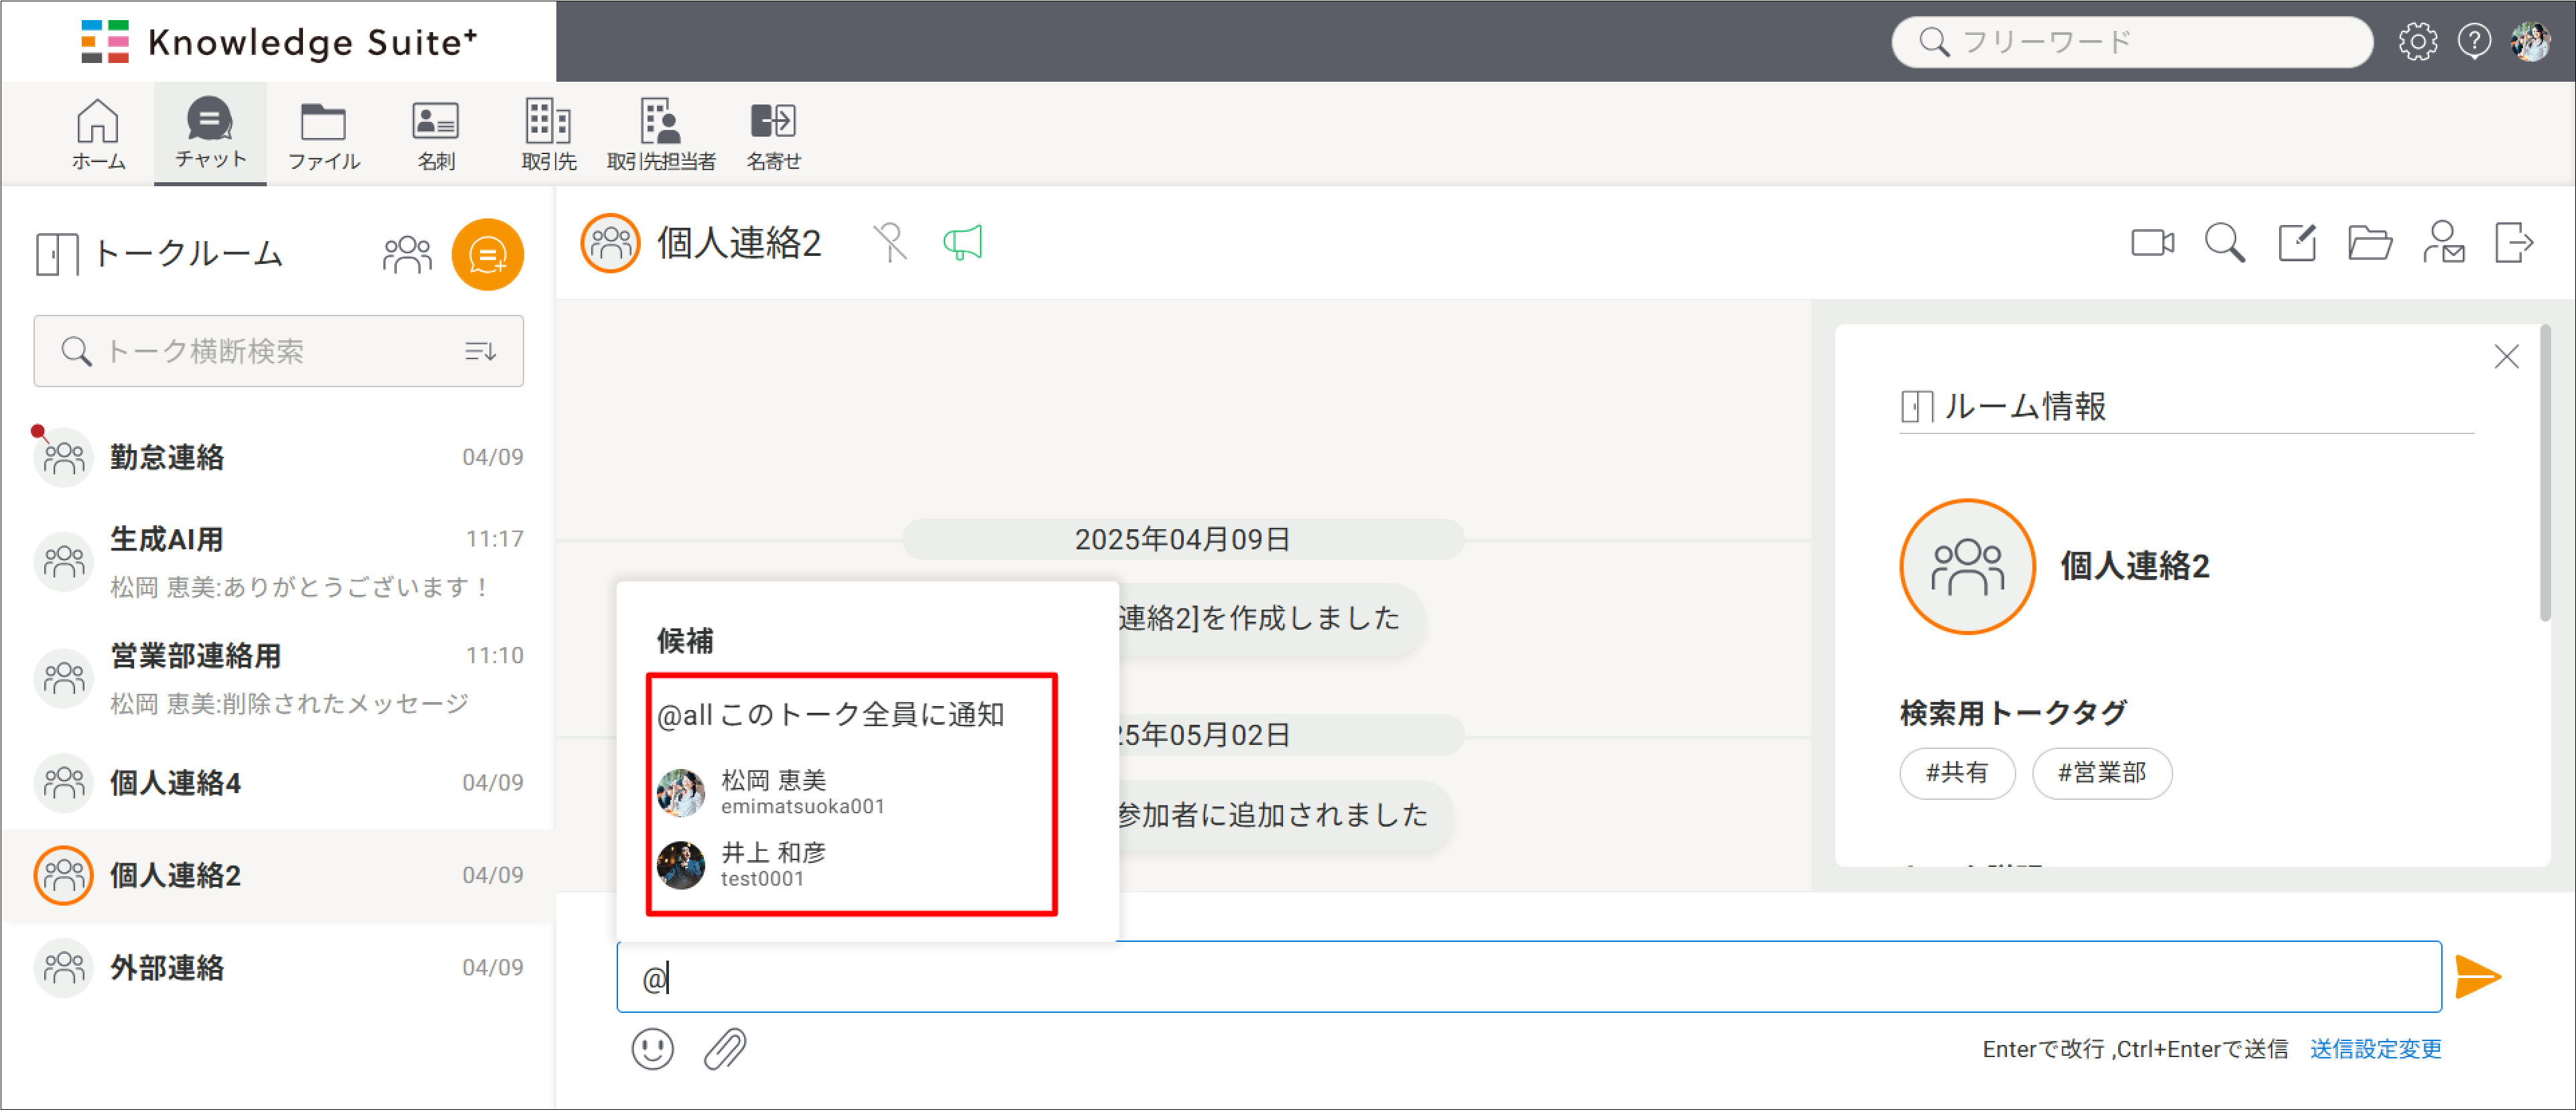Create new talk with orange chat button
This screenshot has height=1110, width=2576.
coord(488,255)
